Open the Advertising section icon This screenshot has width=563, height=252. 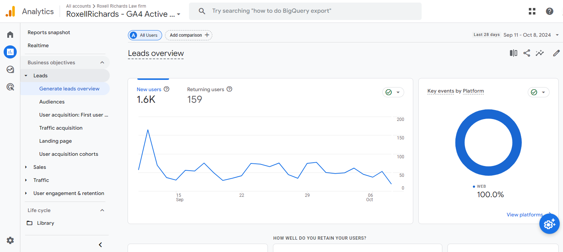(10, 87)
